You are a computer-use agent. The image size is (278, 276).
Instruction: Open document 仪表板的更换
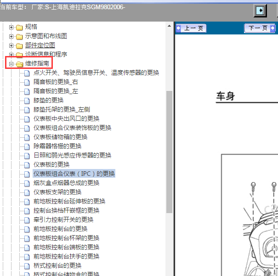[51, 165]
